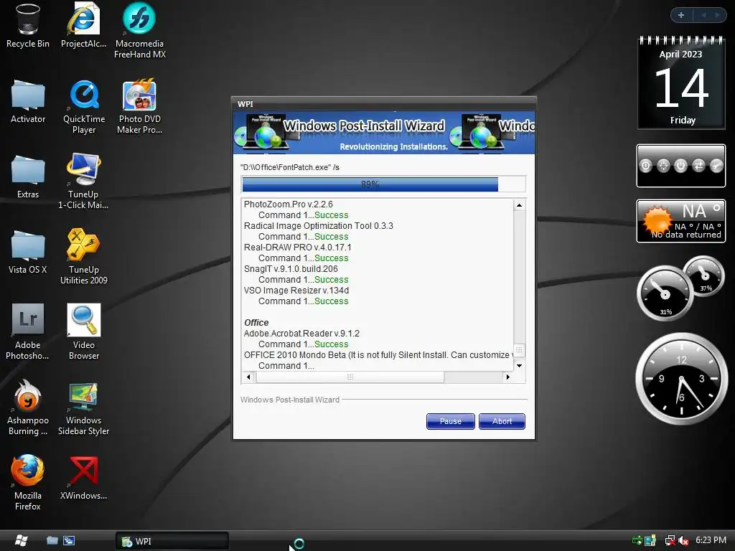The image size is (735, 551).
Task: Click the FontPatch.exe command path text
Action: click(x=290, y=167)
